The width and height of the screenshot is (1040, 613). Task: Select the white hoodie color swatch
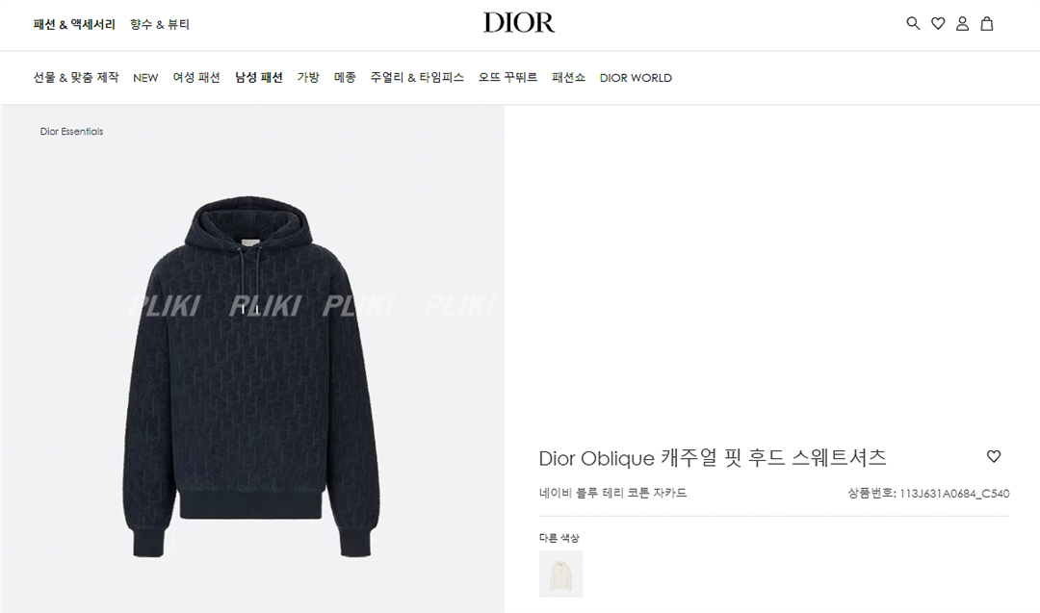click(x=560, y=574)
